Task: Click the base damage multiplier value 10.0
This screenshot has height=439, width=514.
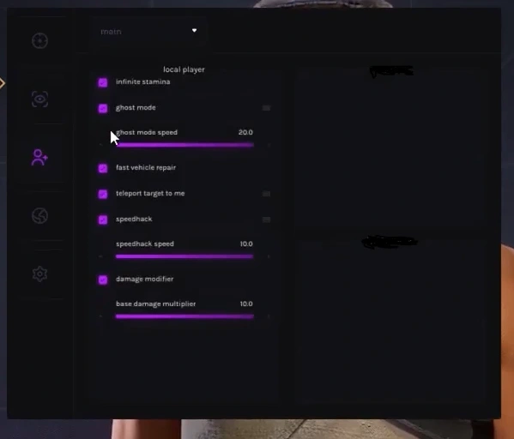Action: (x=246, y=304)
